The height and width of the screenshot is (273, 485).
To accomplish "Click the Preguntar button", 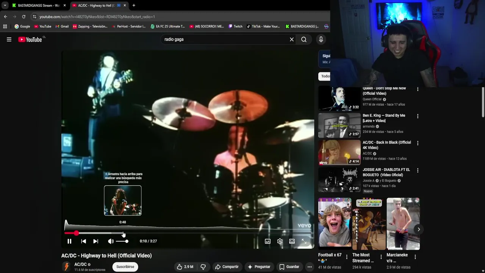I will [x=259, y=267].
